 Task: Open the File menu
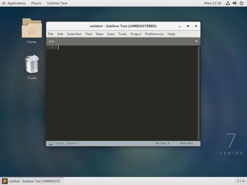pos(50,34)
